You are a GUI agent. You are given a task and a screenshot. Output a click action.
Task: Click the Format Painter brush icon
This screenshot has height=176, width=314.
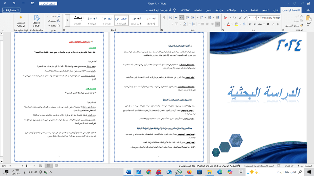click(301, 26)
